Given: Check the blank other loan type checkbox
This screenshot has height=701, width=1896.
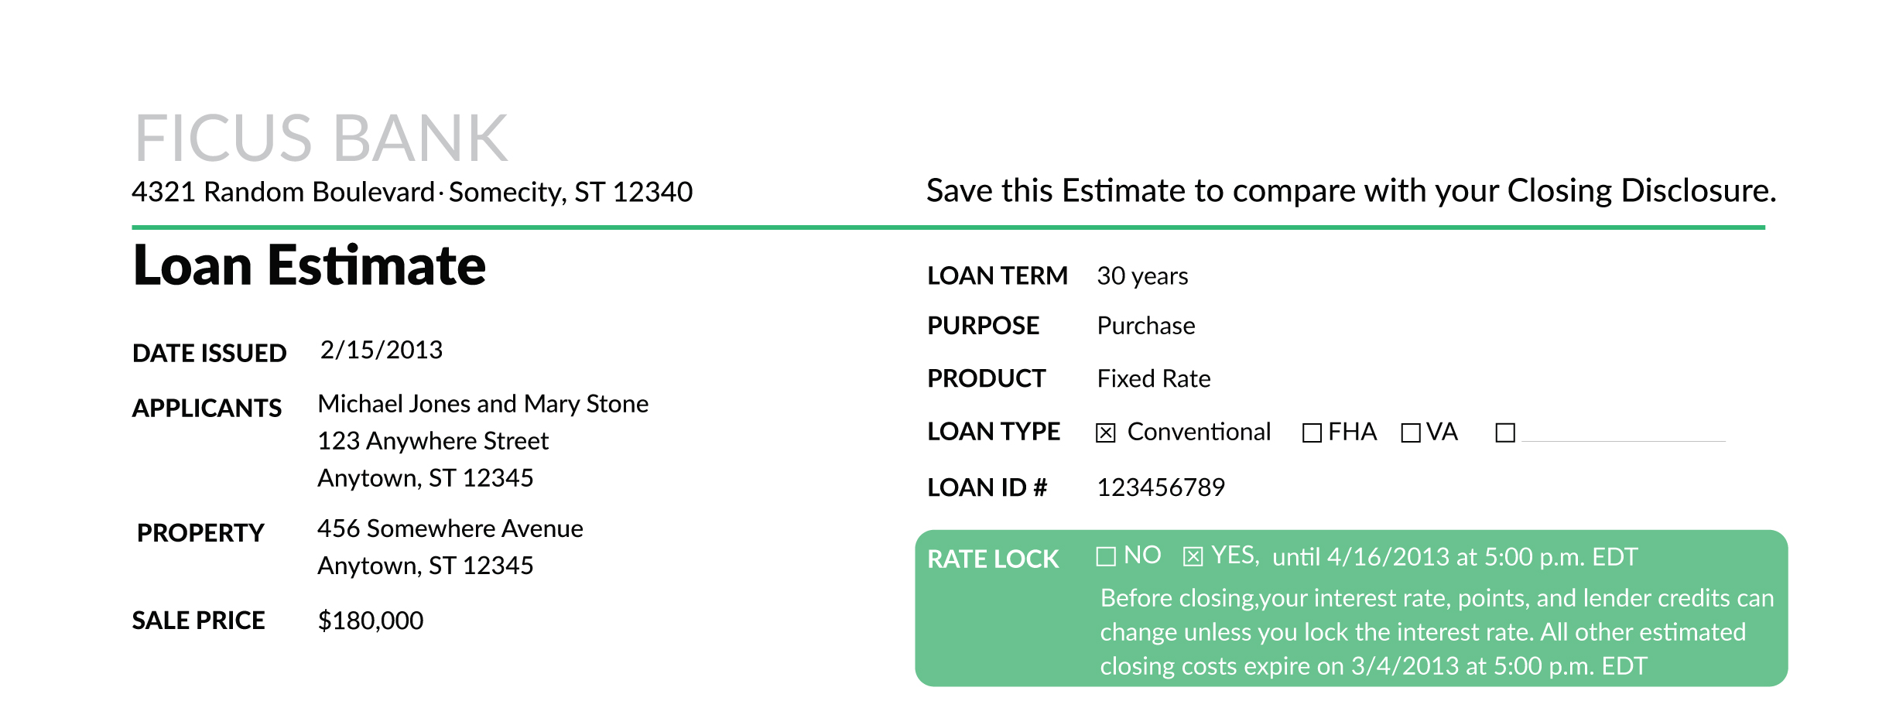Looking at the screenshot, I should click(1505, 433).
